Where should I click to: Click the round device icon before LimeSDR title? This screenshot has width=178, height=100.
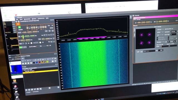pyautogui.click(x=18, y=21)
